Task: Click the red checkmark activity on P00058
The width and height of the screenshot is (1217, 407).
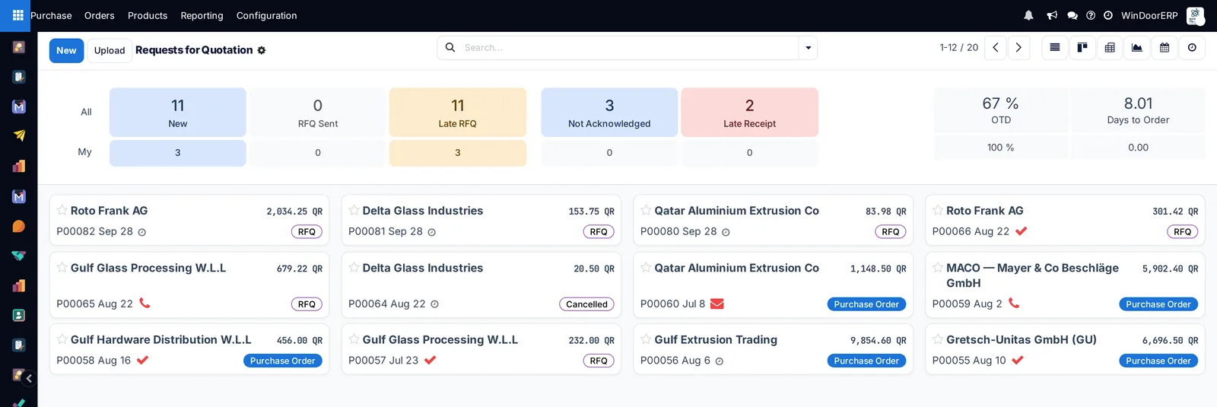Action: (x=142, y=360)
